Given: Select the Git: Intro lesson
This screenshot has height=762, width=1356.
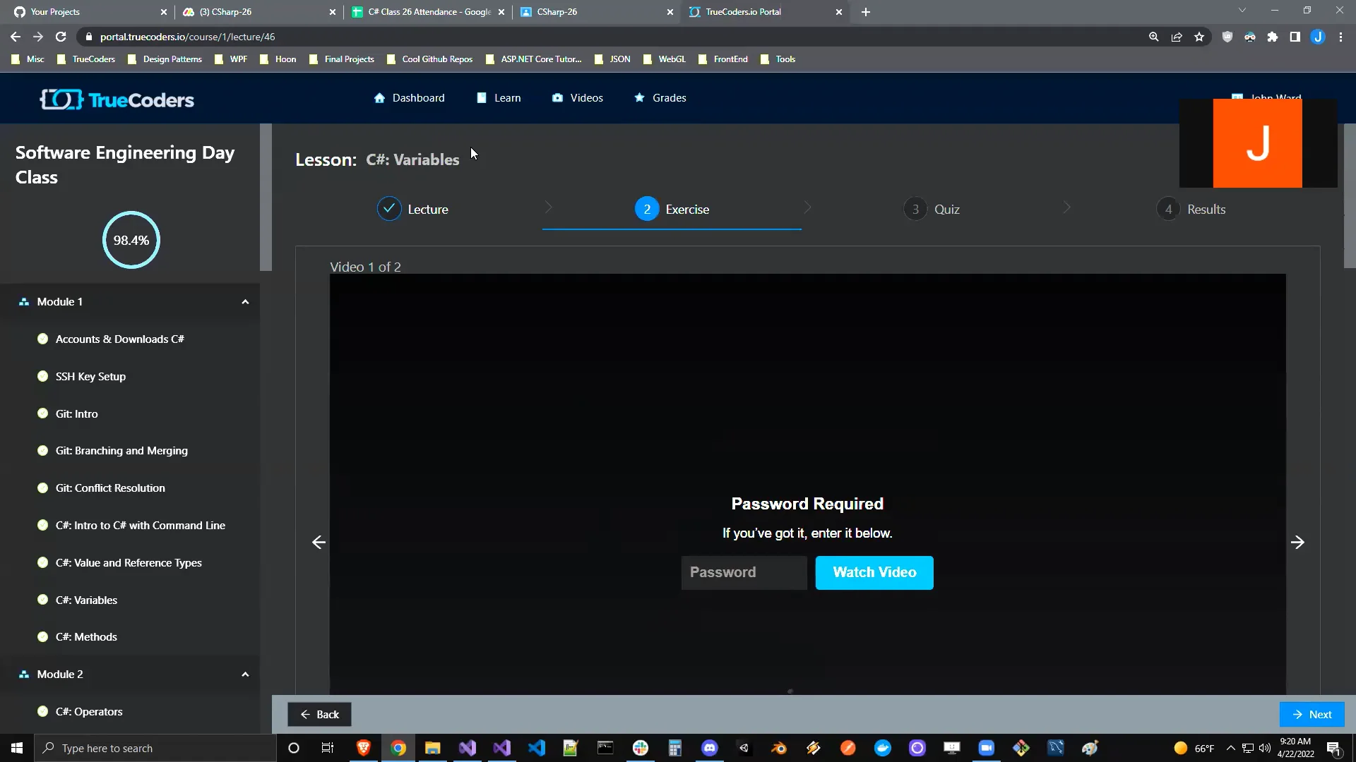Looking at the screenshot, I should tap(76, 414).
